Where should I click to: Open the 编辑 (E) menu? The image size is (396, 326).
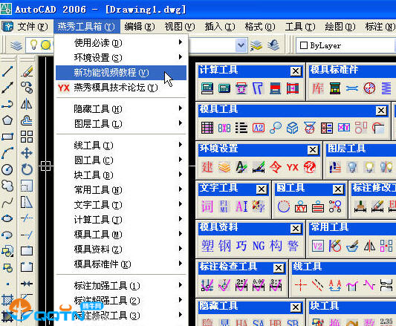pos(140,27)
